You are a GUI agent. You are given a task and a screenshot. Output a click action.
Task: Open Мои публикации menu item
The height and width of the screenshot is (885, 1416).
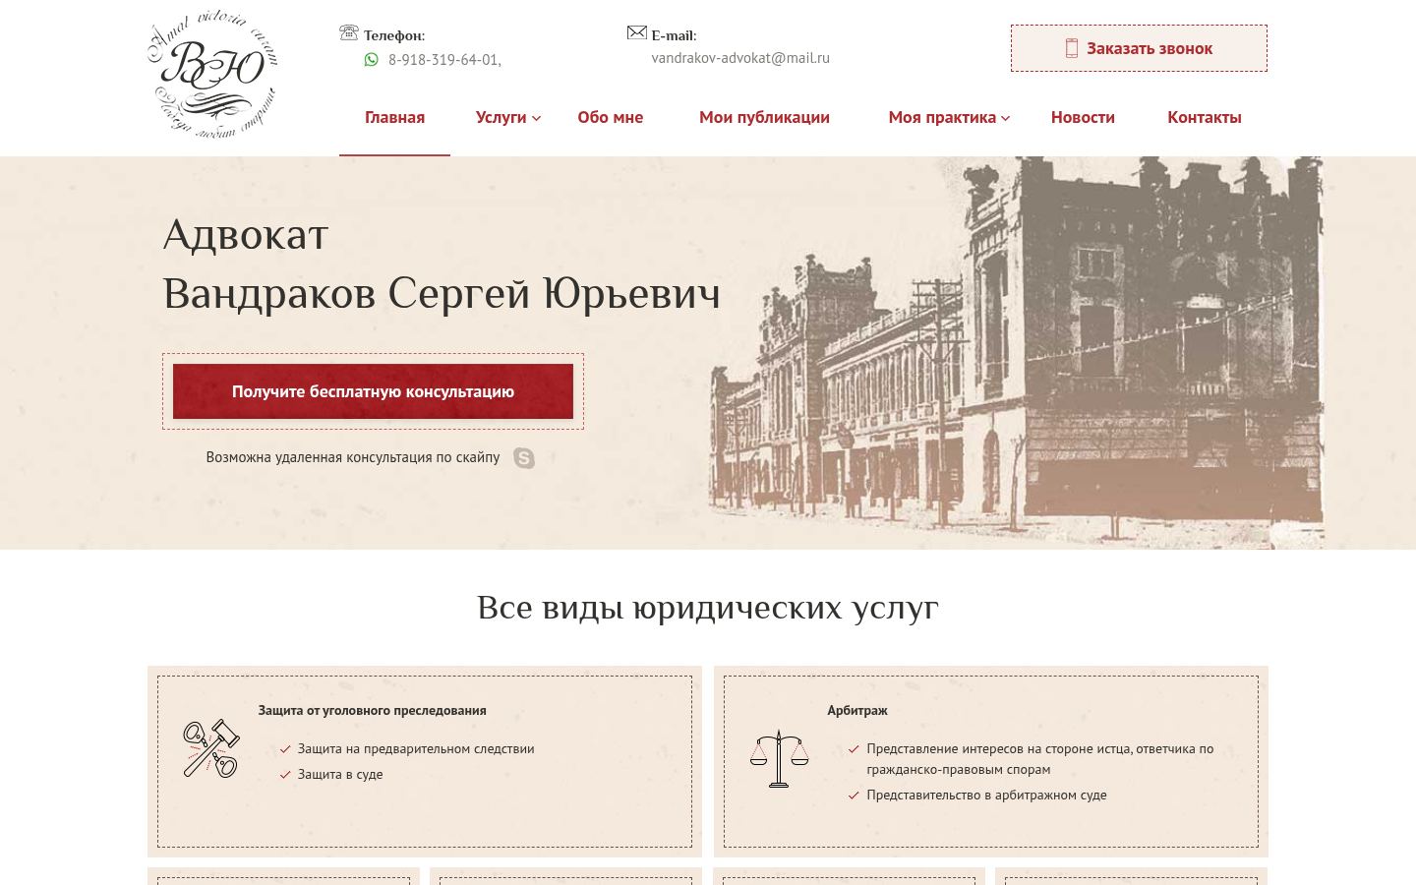click(764, 117)
